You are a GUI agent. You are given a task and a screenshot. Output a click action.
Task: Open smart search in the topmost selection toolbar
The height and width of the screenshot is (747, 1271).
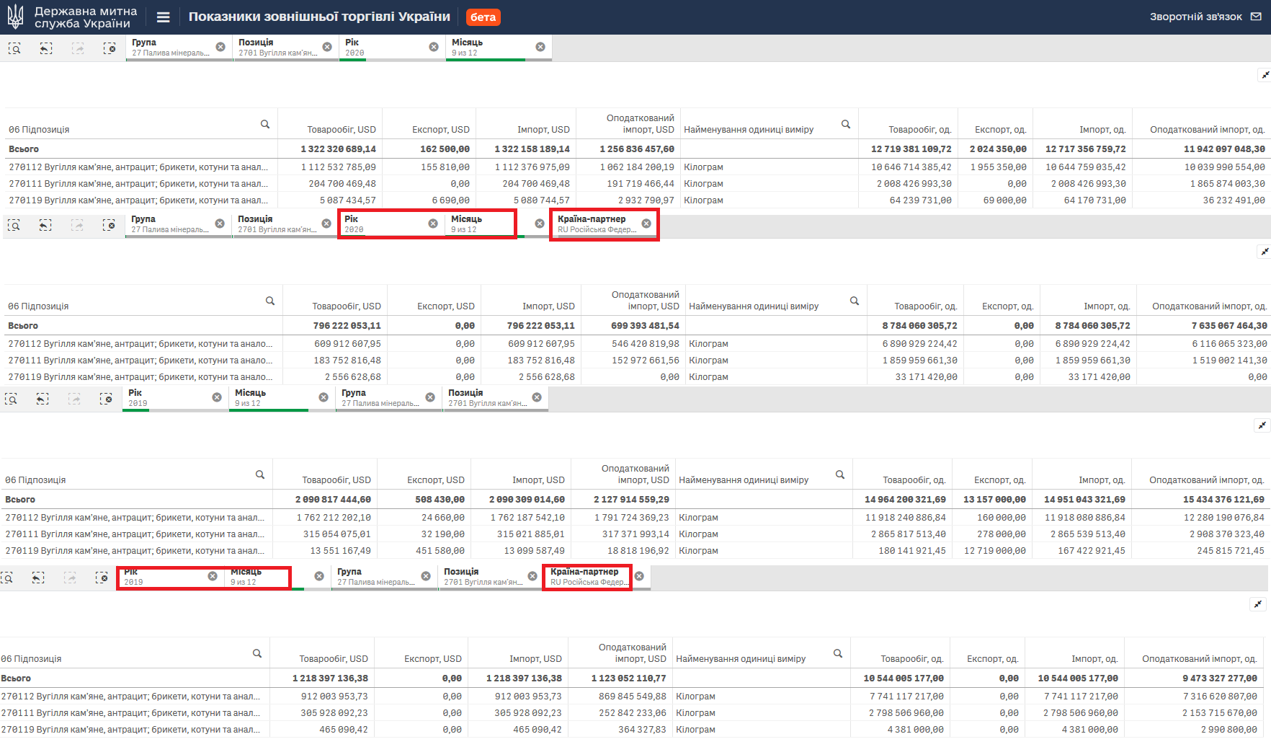(14, 48)
